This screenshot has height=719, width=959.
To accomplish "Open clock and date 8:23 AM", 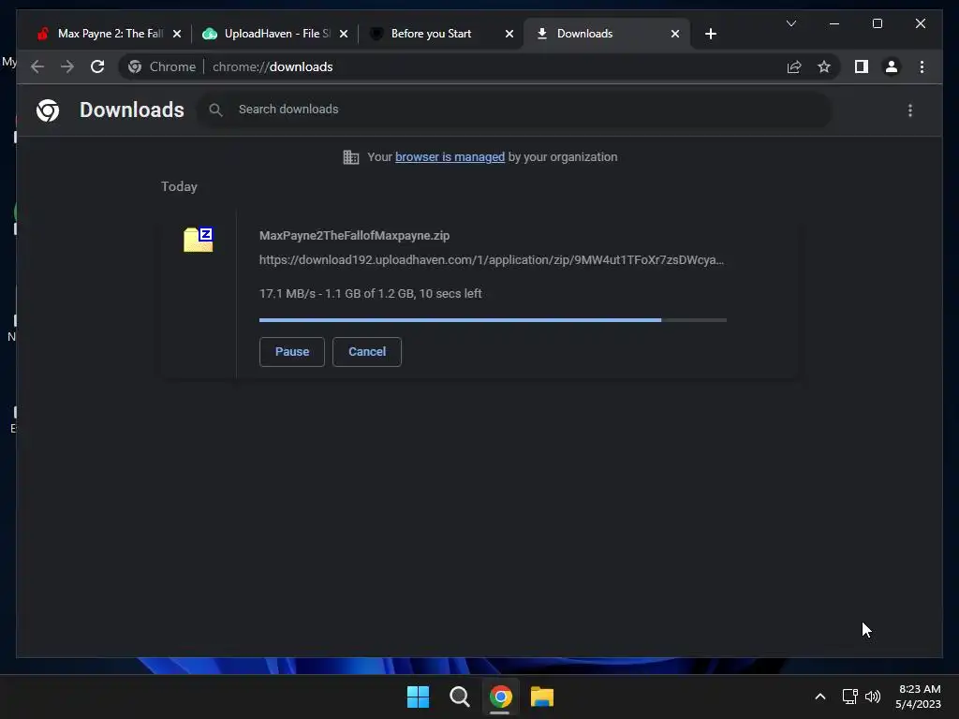I will pos(918,697).
